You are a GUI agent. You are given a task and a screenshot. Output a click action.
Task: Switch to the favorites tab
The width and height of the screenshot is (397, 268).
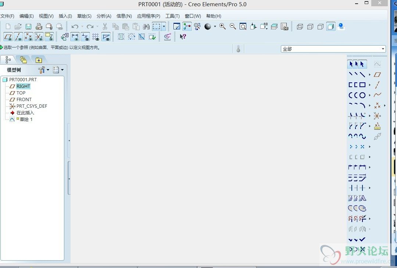39,60
